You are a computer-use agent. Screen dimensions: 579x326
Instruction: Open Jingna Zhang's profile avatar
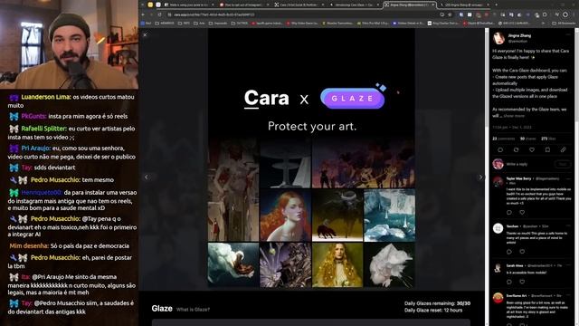point(498,38)
